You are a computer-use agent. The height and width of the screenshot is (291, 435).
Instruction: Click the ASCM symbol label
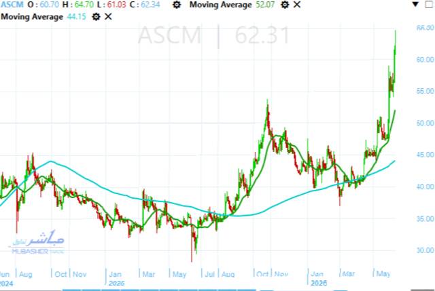pos(12,5)
